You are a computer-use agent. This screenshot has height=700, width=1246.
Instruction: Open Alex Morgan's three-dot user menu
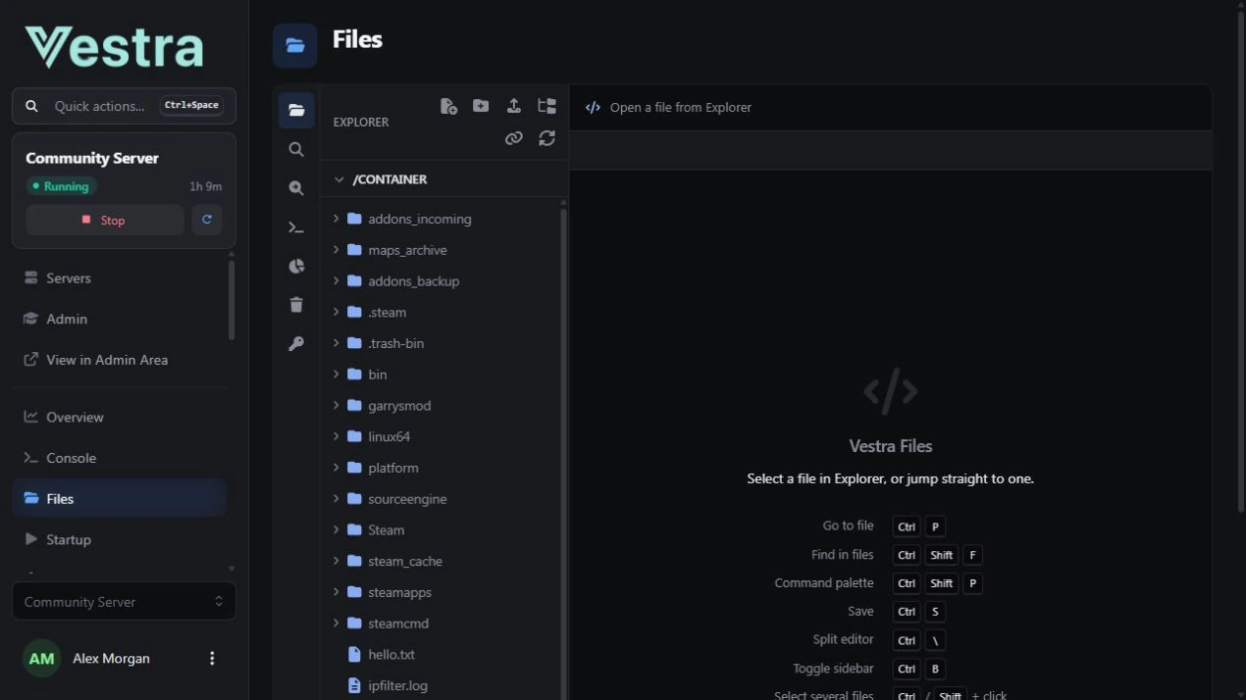(x=212, y=658)
